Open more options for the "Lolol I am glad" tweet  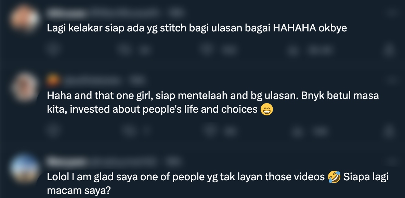click(x=392, y=162)
